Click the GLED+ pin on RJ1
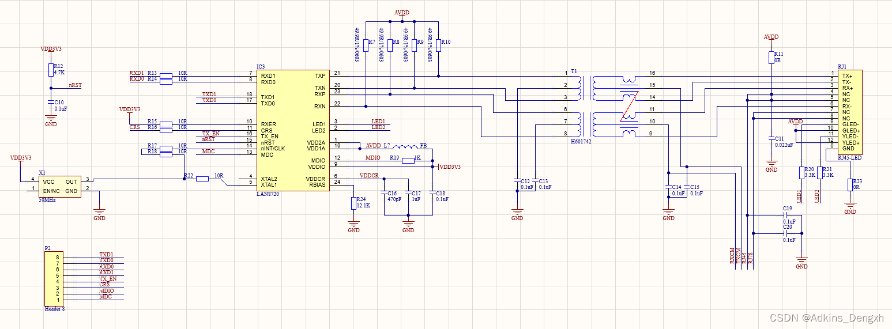892x329 pixels. pos(850,130)
